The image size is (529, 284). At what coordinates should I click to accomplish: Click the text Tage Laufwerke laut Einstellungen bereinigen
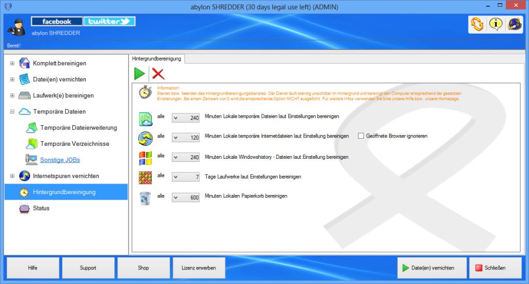click(253, 176)
